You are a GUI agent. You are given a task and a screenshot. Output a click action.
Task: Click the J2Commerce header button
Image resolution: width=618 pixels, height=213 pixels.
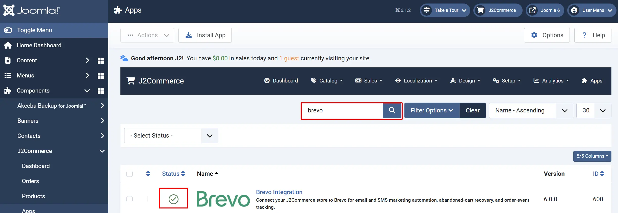pyautogui.click(x=498, y=10)
